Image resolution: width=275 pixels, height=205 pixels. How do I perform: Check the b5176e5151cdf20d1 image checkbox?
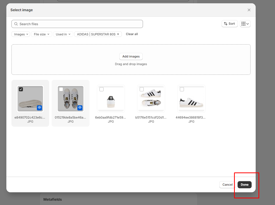tap(142, 89)
